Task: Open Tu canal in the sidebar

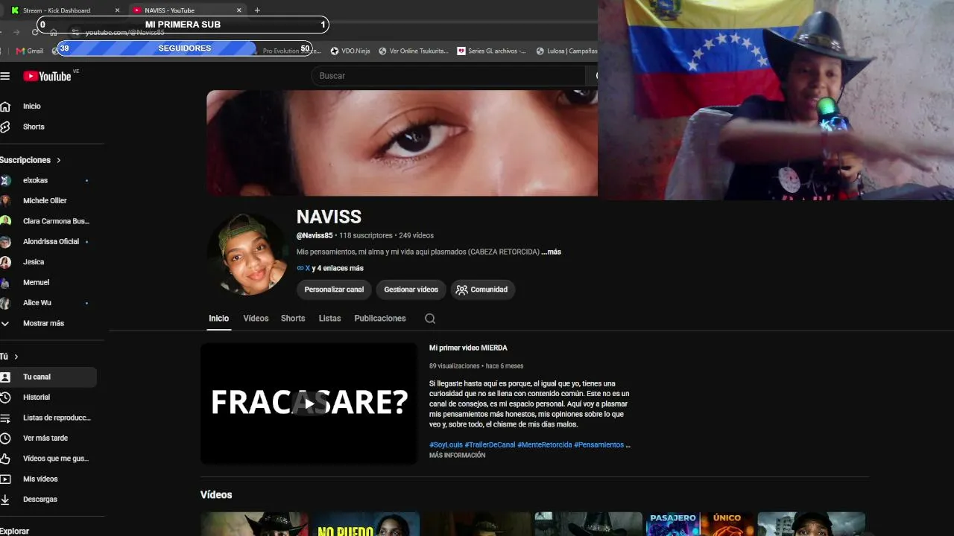Action: [48, 377]
